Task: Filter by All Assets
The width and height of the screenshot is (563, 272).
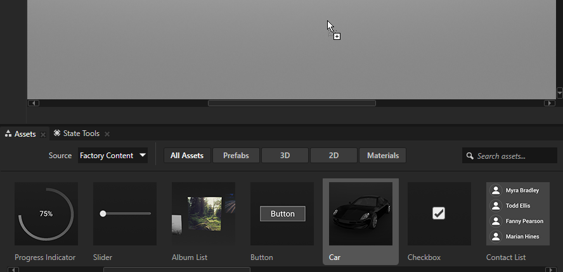Action: coord(187,156)
